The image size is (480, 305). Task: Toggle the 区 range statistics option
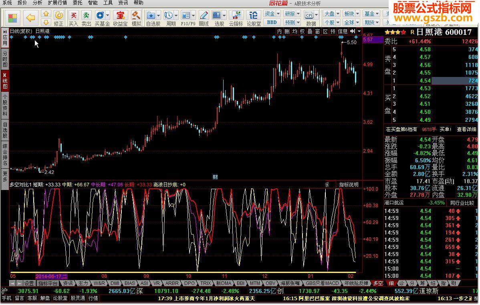pos(325,31)
